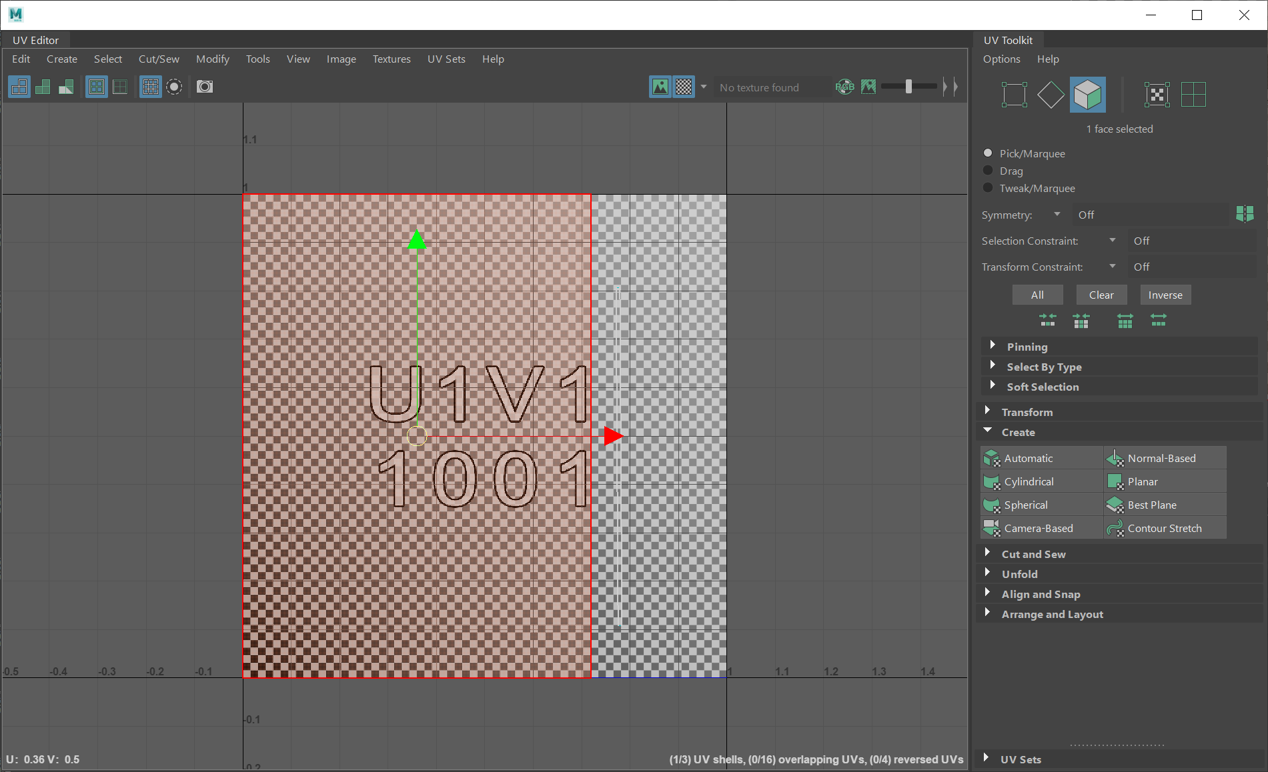Select the face selection mode cube icon

[1088, 95]
